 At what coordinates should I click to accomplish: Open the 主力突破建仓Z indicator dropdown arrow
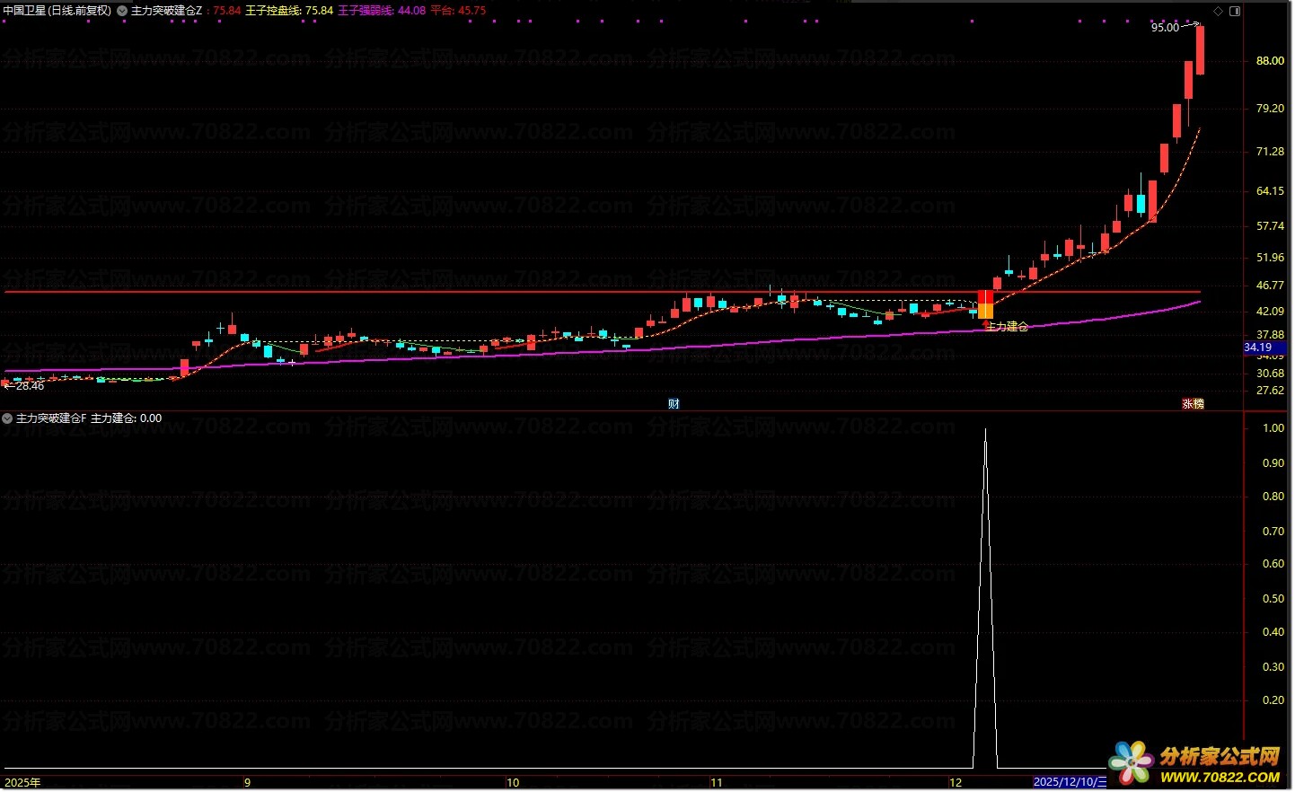[x=122, y=11]
